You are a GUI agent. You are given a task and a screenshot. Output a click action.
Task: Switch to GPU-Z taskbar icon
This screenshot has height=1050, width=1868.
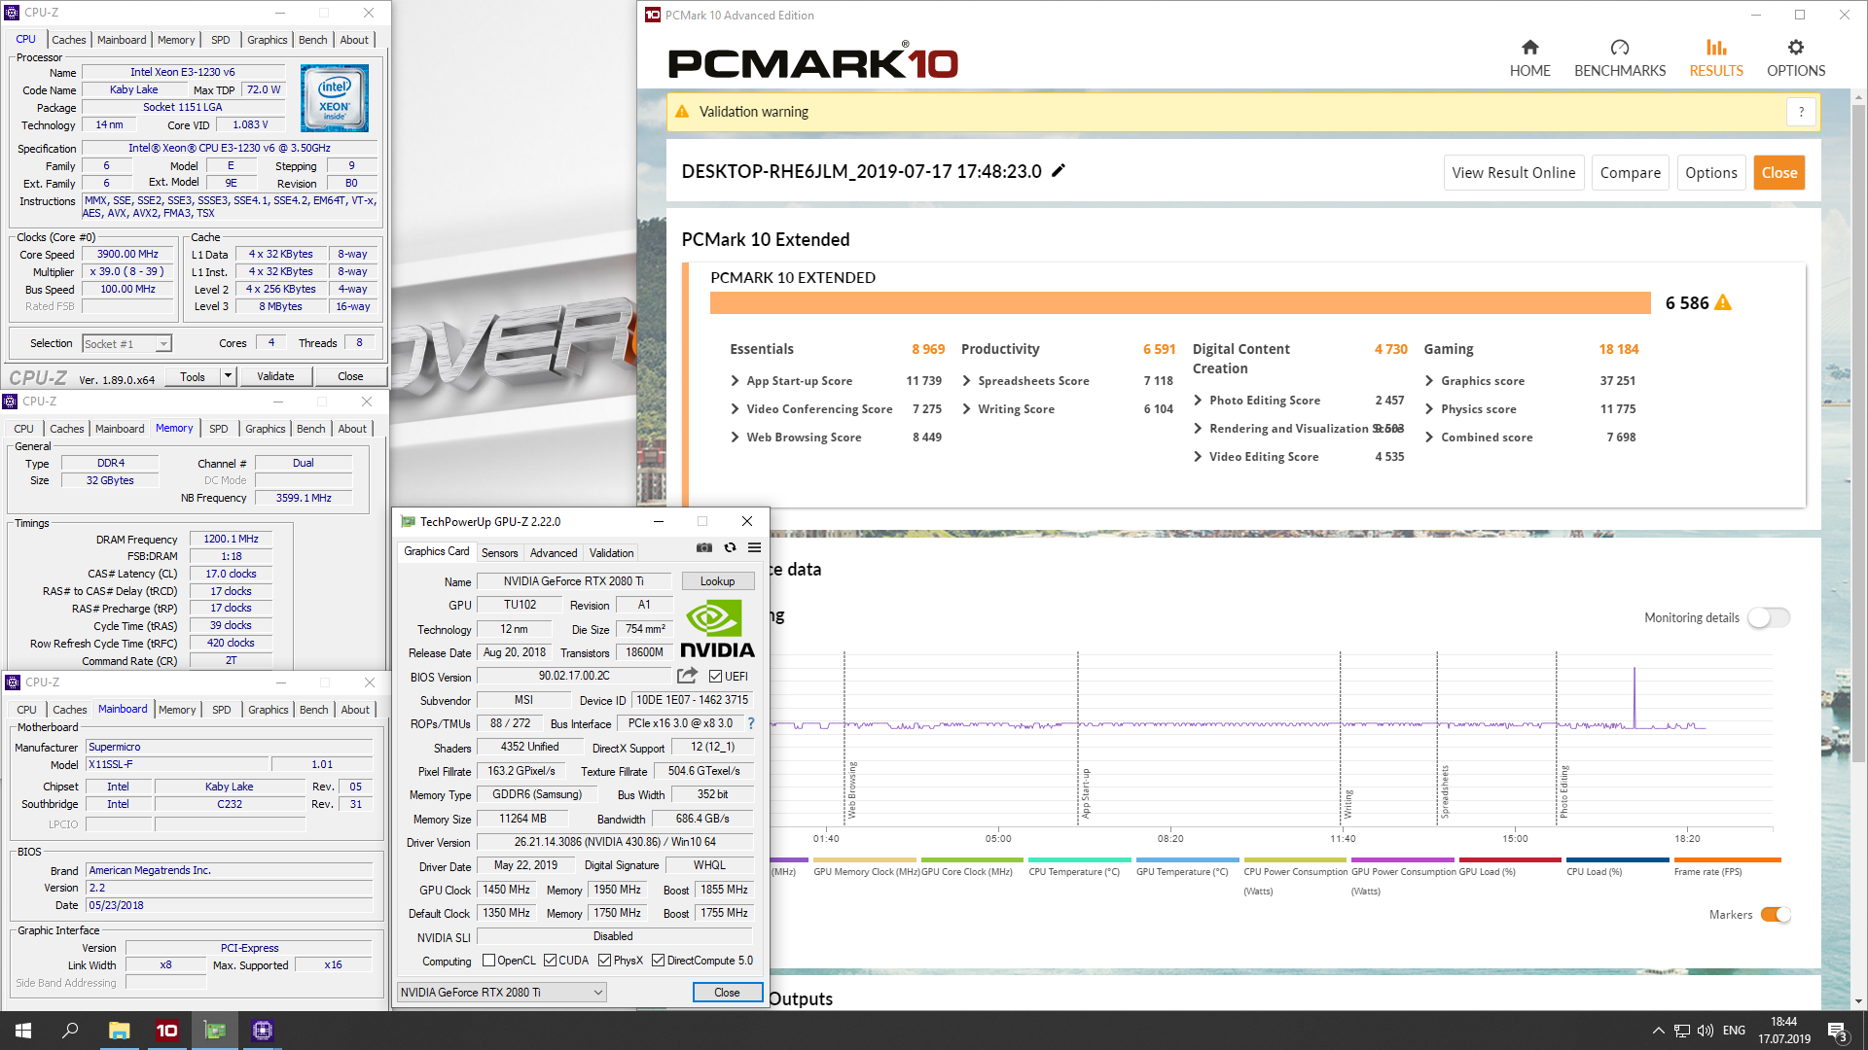tap(214, 1031)
